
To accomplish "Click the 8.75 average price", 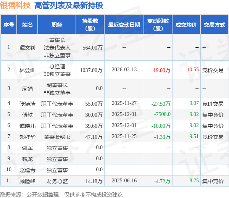I will 194,180.
